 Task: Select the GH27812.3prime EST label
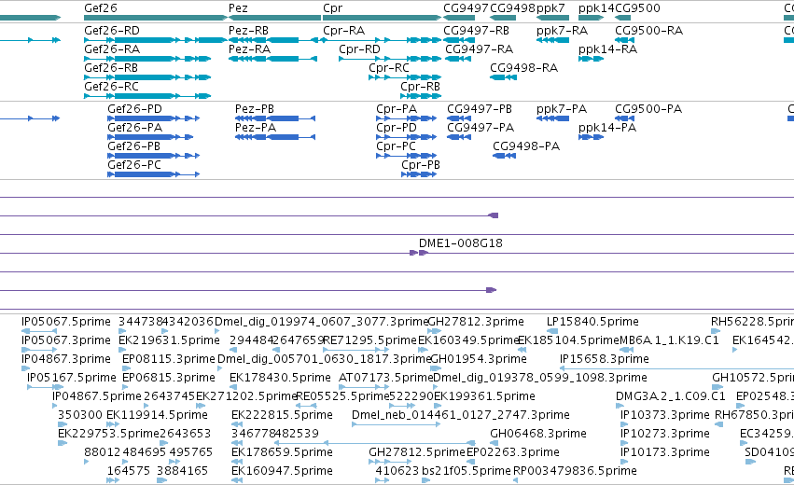(x=476, y=322)
